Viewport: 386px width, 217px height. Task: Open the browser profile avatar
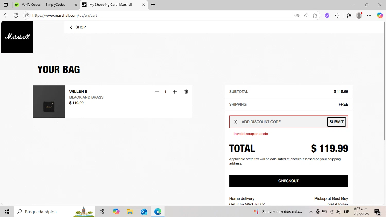359,15
